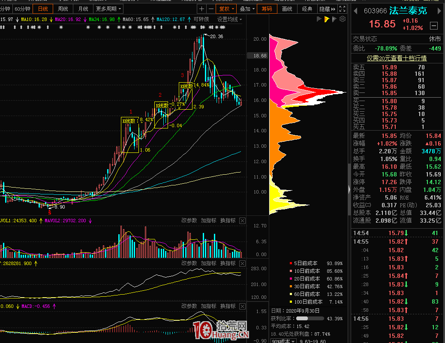Click the red 5日前成本 color swatch
445x343 pixels.
(x=291, y=263)
